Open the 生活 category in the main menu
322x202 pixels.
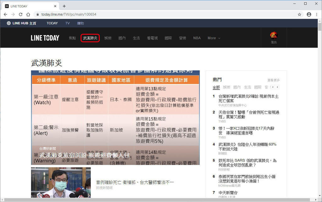pyautogui.click(x=136, y=38)
